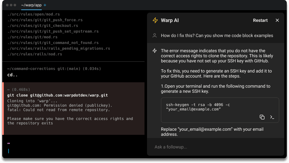Select the cd.. command block
Viewport: 289px width, 163px height.
click(x=73, y=72)
